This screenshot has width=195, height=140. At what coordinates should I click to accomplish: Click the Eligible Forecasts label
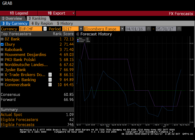17,125
